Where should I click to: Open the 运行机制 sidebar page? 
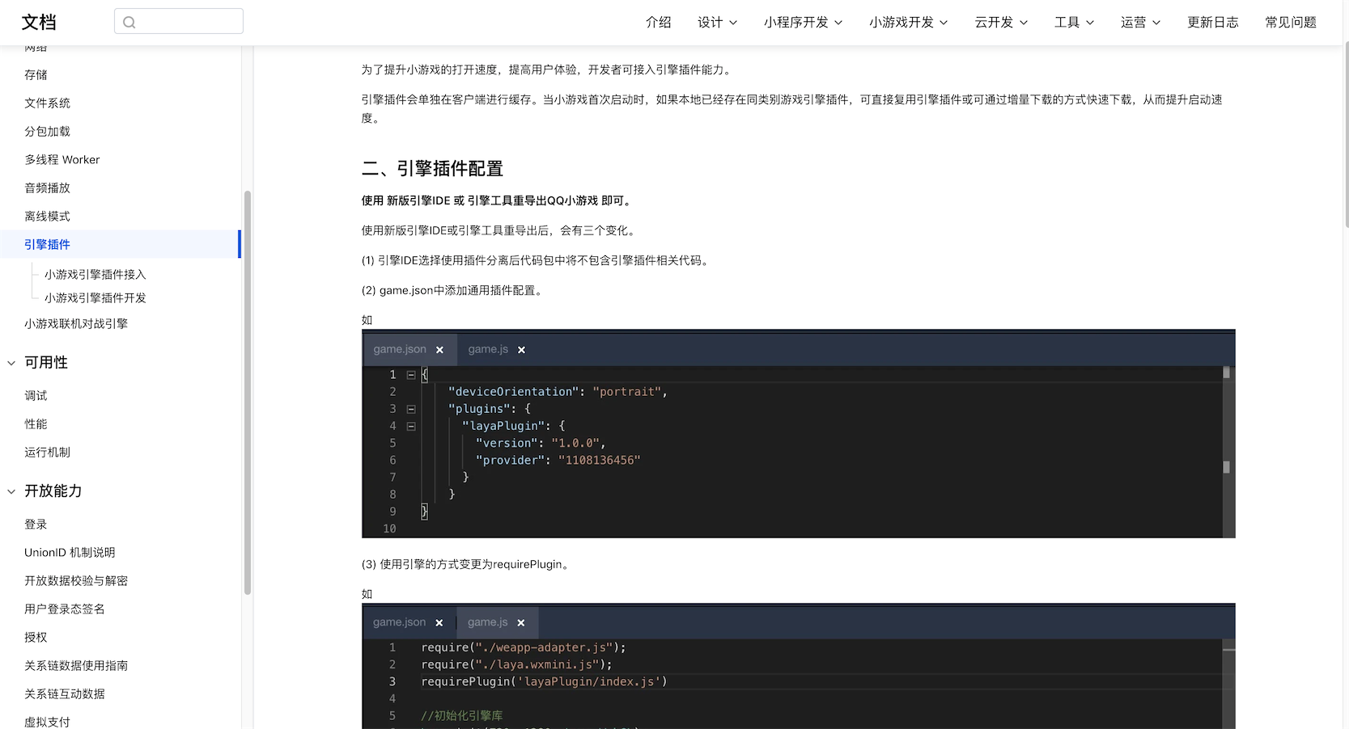[47, 452]
